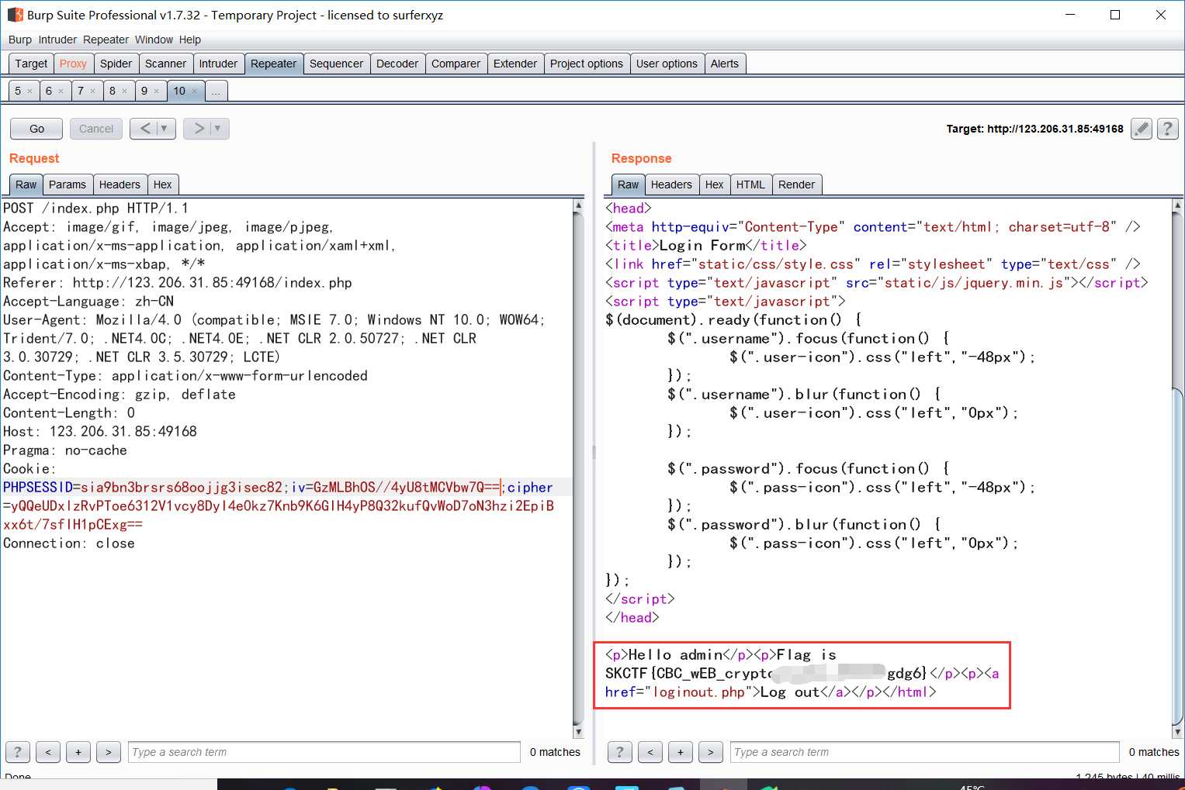
Task: Open the Alerts tab
Action: [725, 64]
